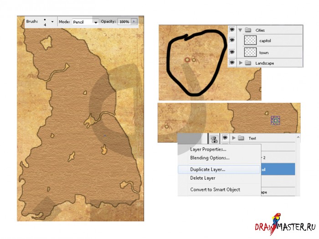319x239 pixels.
Task: Collapse the Cities group triangle
Action: point(240,30)
